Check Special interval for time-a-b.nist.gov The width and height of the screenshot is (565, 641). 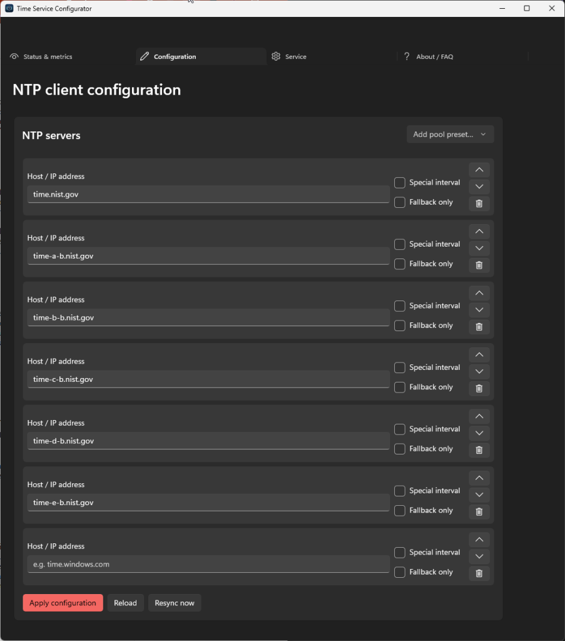pos(400,245)
